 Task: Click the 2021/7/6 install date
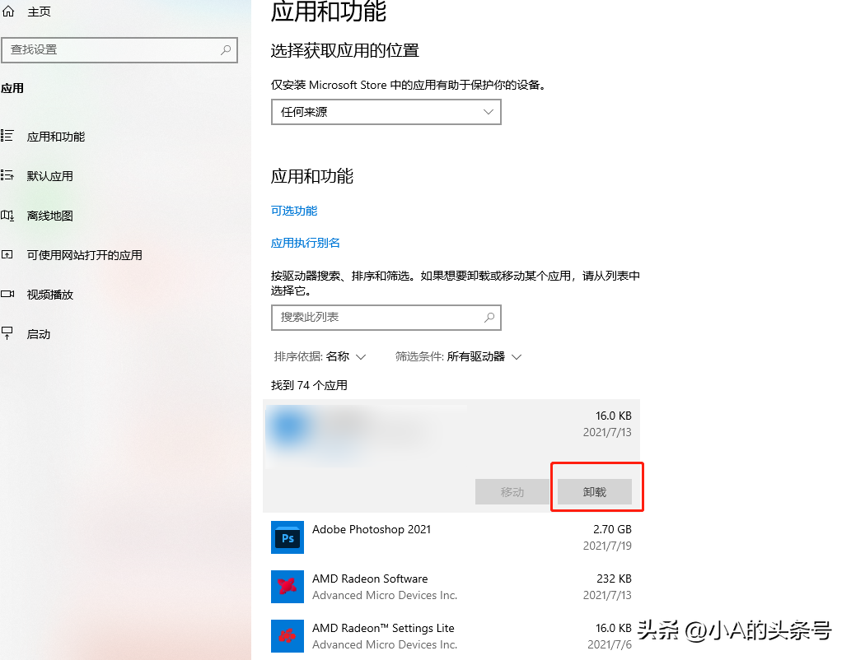(x=610, y=644)
